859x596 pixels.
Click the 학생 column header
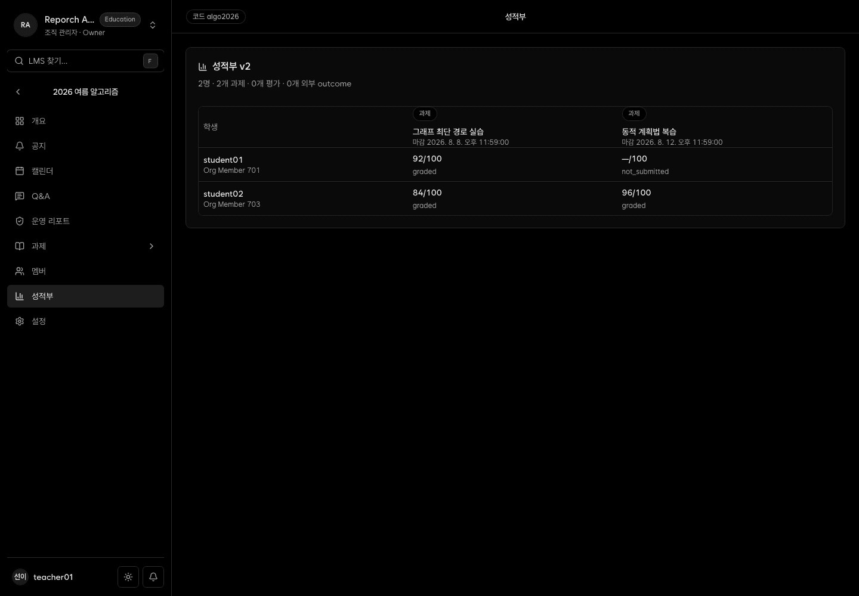point(211,127)
